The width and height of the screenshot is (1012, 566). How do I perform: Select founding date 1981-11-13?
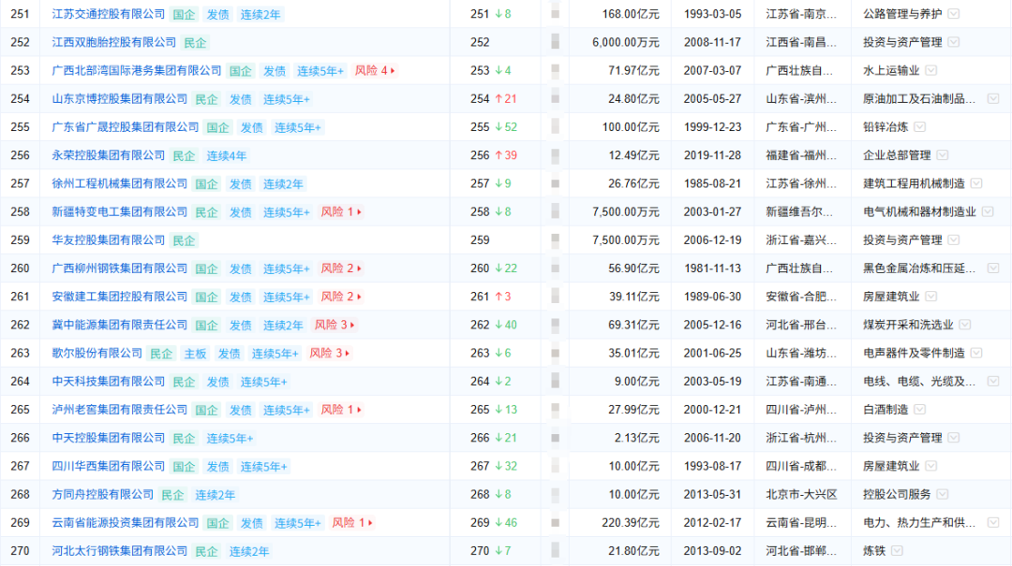tap(712, 268)
